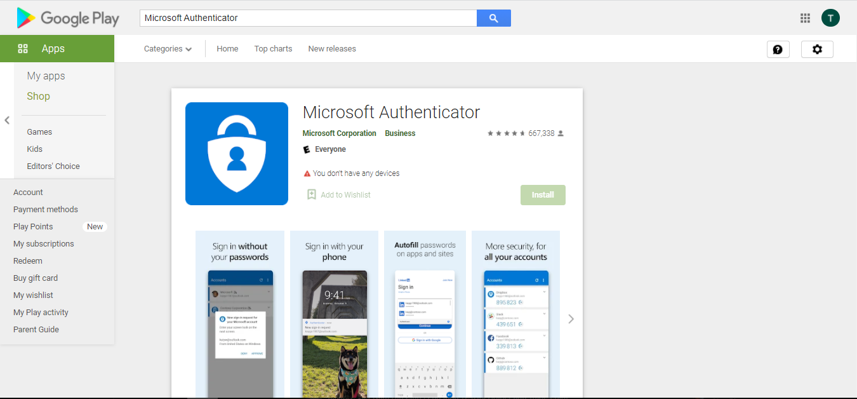Click the Apps label in green header

point(53,49)
